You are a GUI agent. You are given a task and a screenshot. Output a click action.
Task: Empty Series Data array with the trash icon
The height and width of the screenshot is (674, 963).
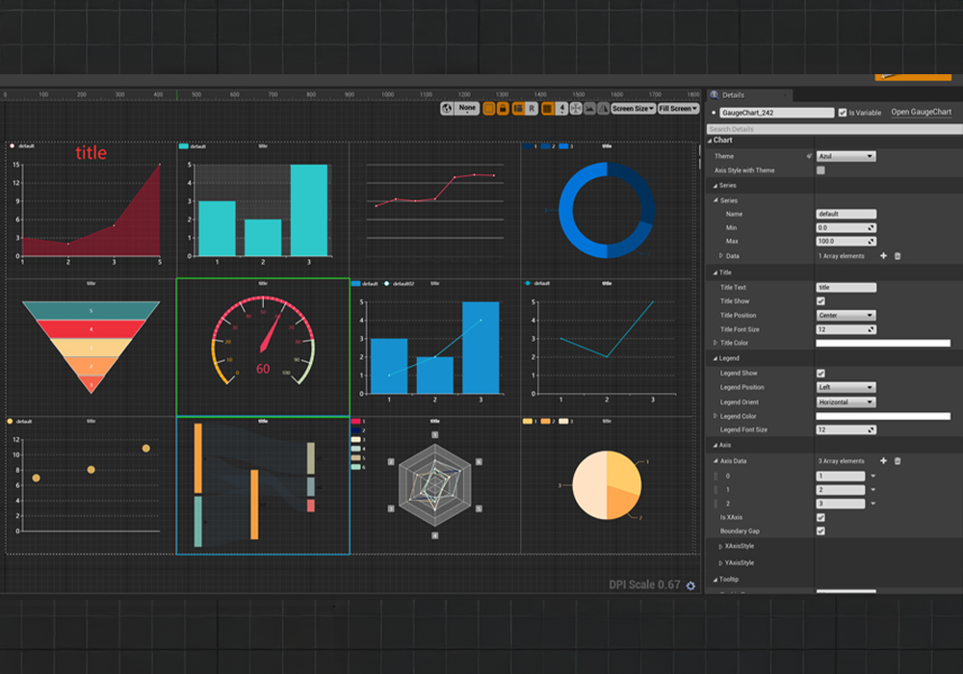point(898,256)
